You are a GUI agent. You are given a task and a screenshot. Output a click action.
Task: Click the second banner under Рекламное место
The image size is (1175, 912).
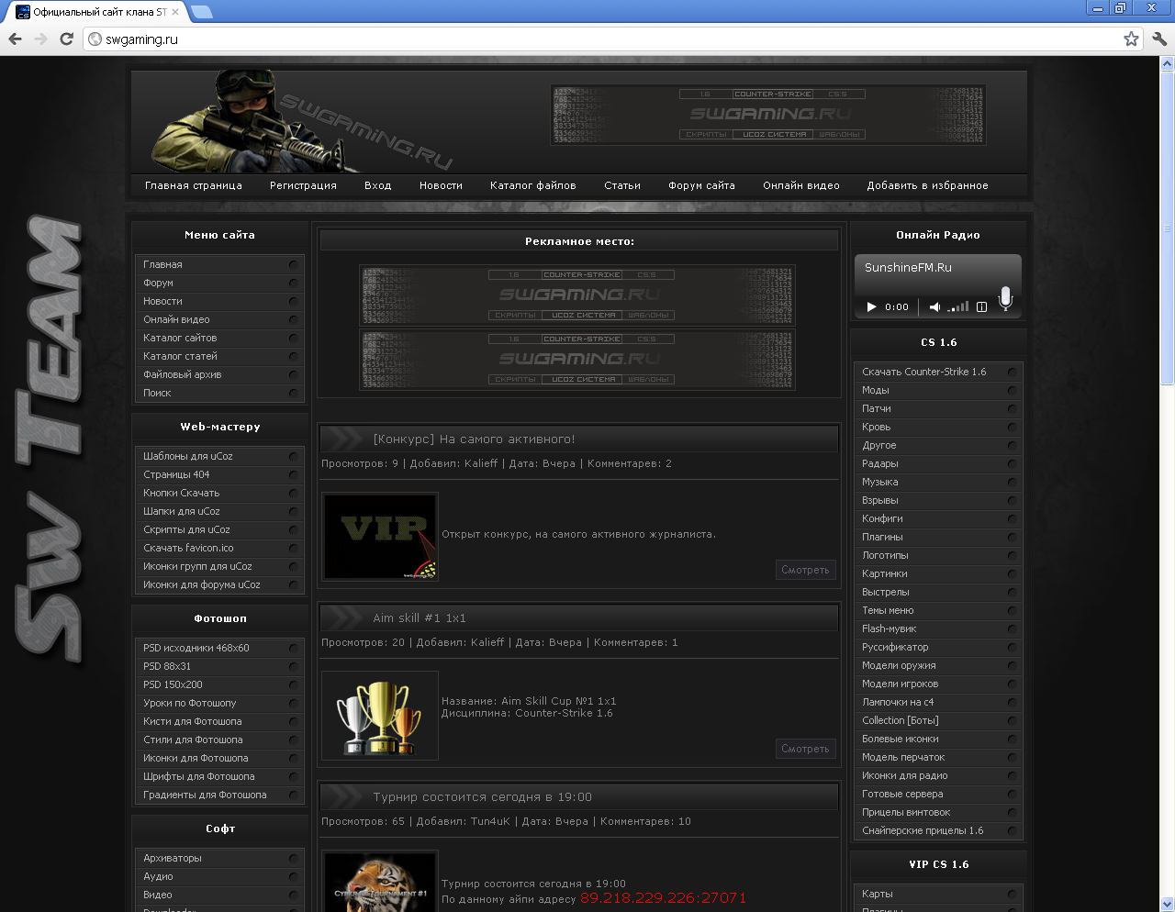point(577,360)
